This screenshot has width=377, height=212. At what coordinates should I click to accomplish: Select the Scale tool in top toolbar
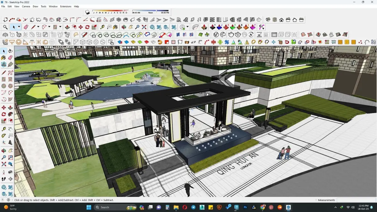click(x=94, y=27)
